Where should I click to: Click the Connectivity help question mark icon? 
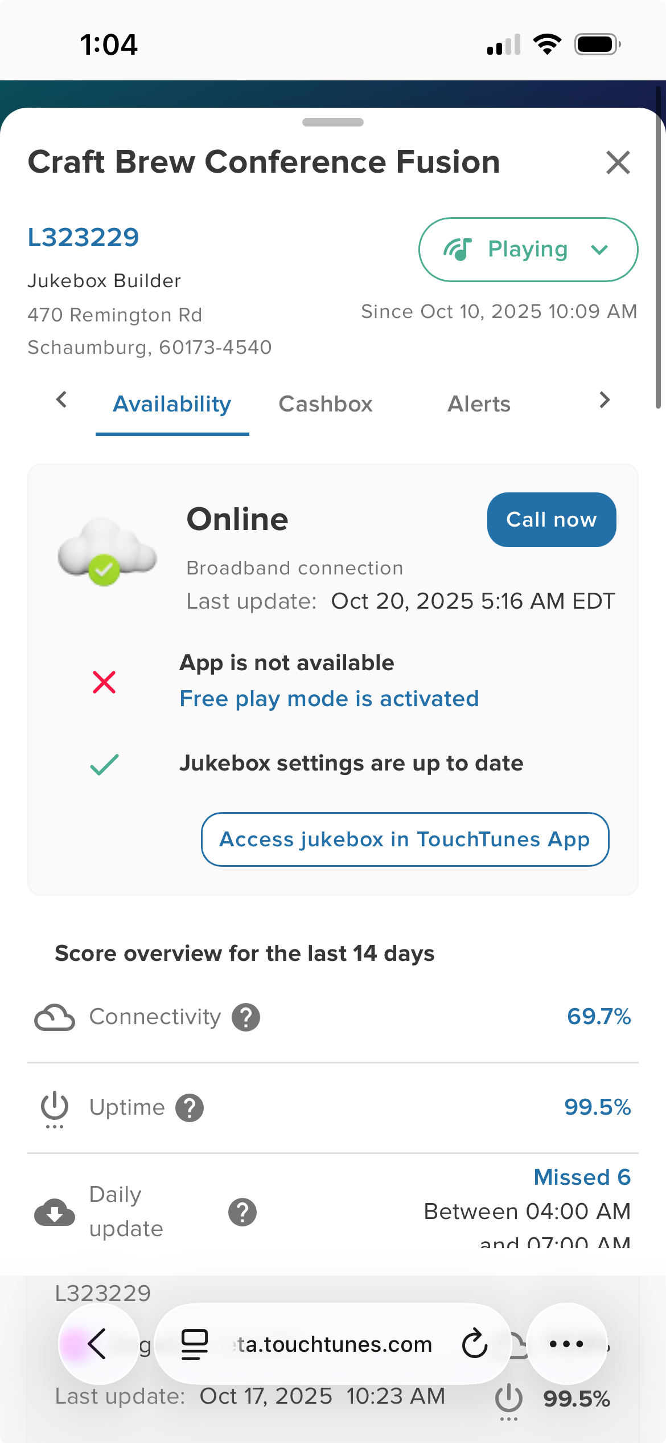click(246, 1017)
